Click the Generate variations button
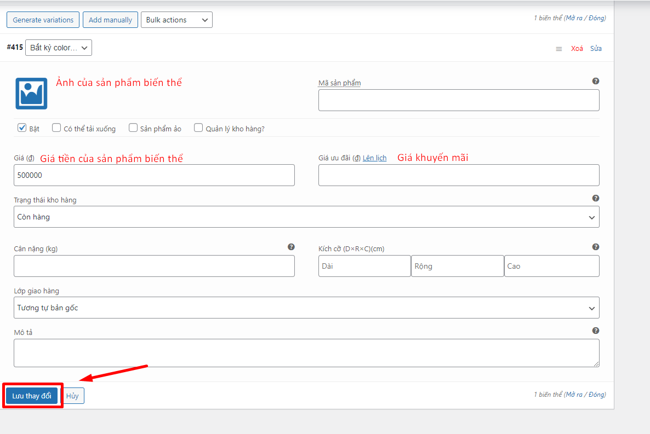 (x=43, y=20)
